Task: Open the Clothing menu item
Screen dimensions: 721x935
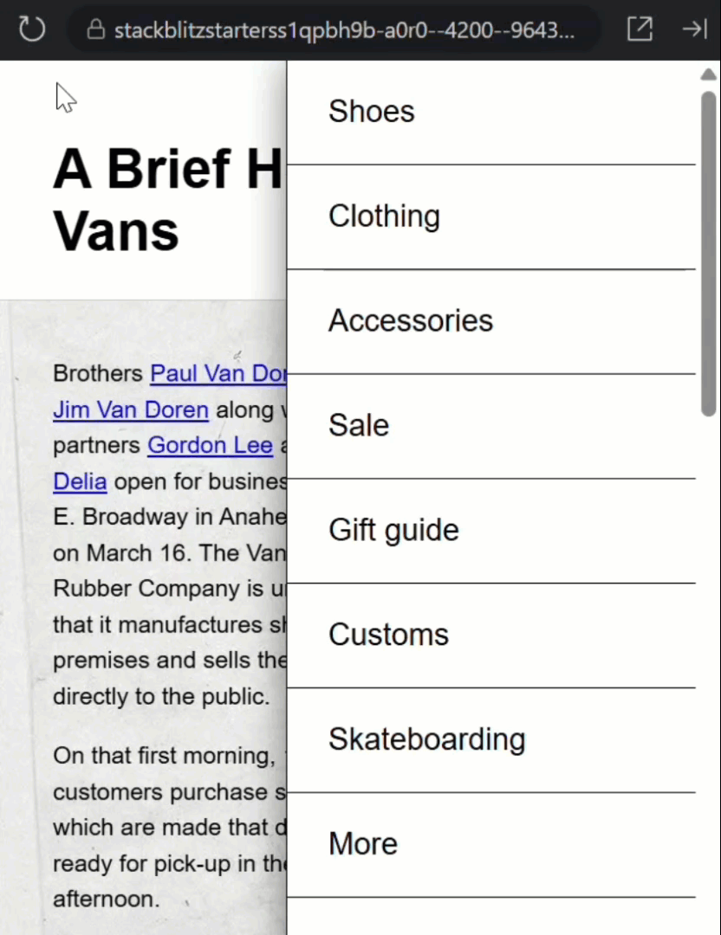Action: pyautogui.click(x=491, y=217)
